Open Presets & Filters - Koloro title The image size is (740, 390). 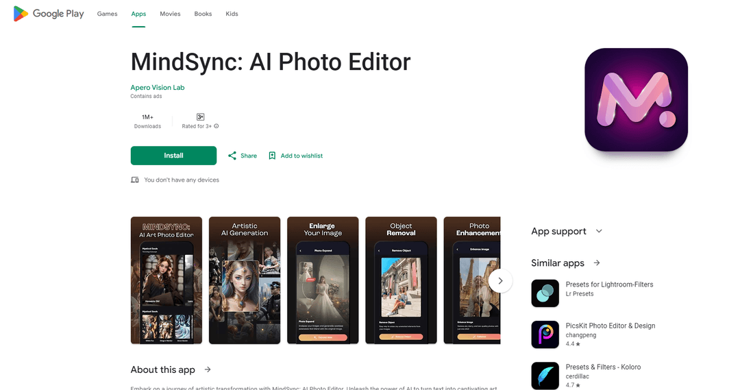click(x=603, y=367)
